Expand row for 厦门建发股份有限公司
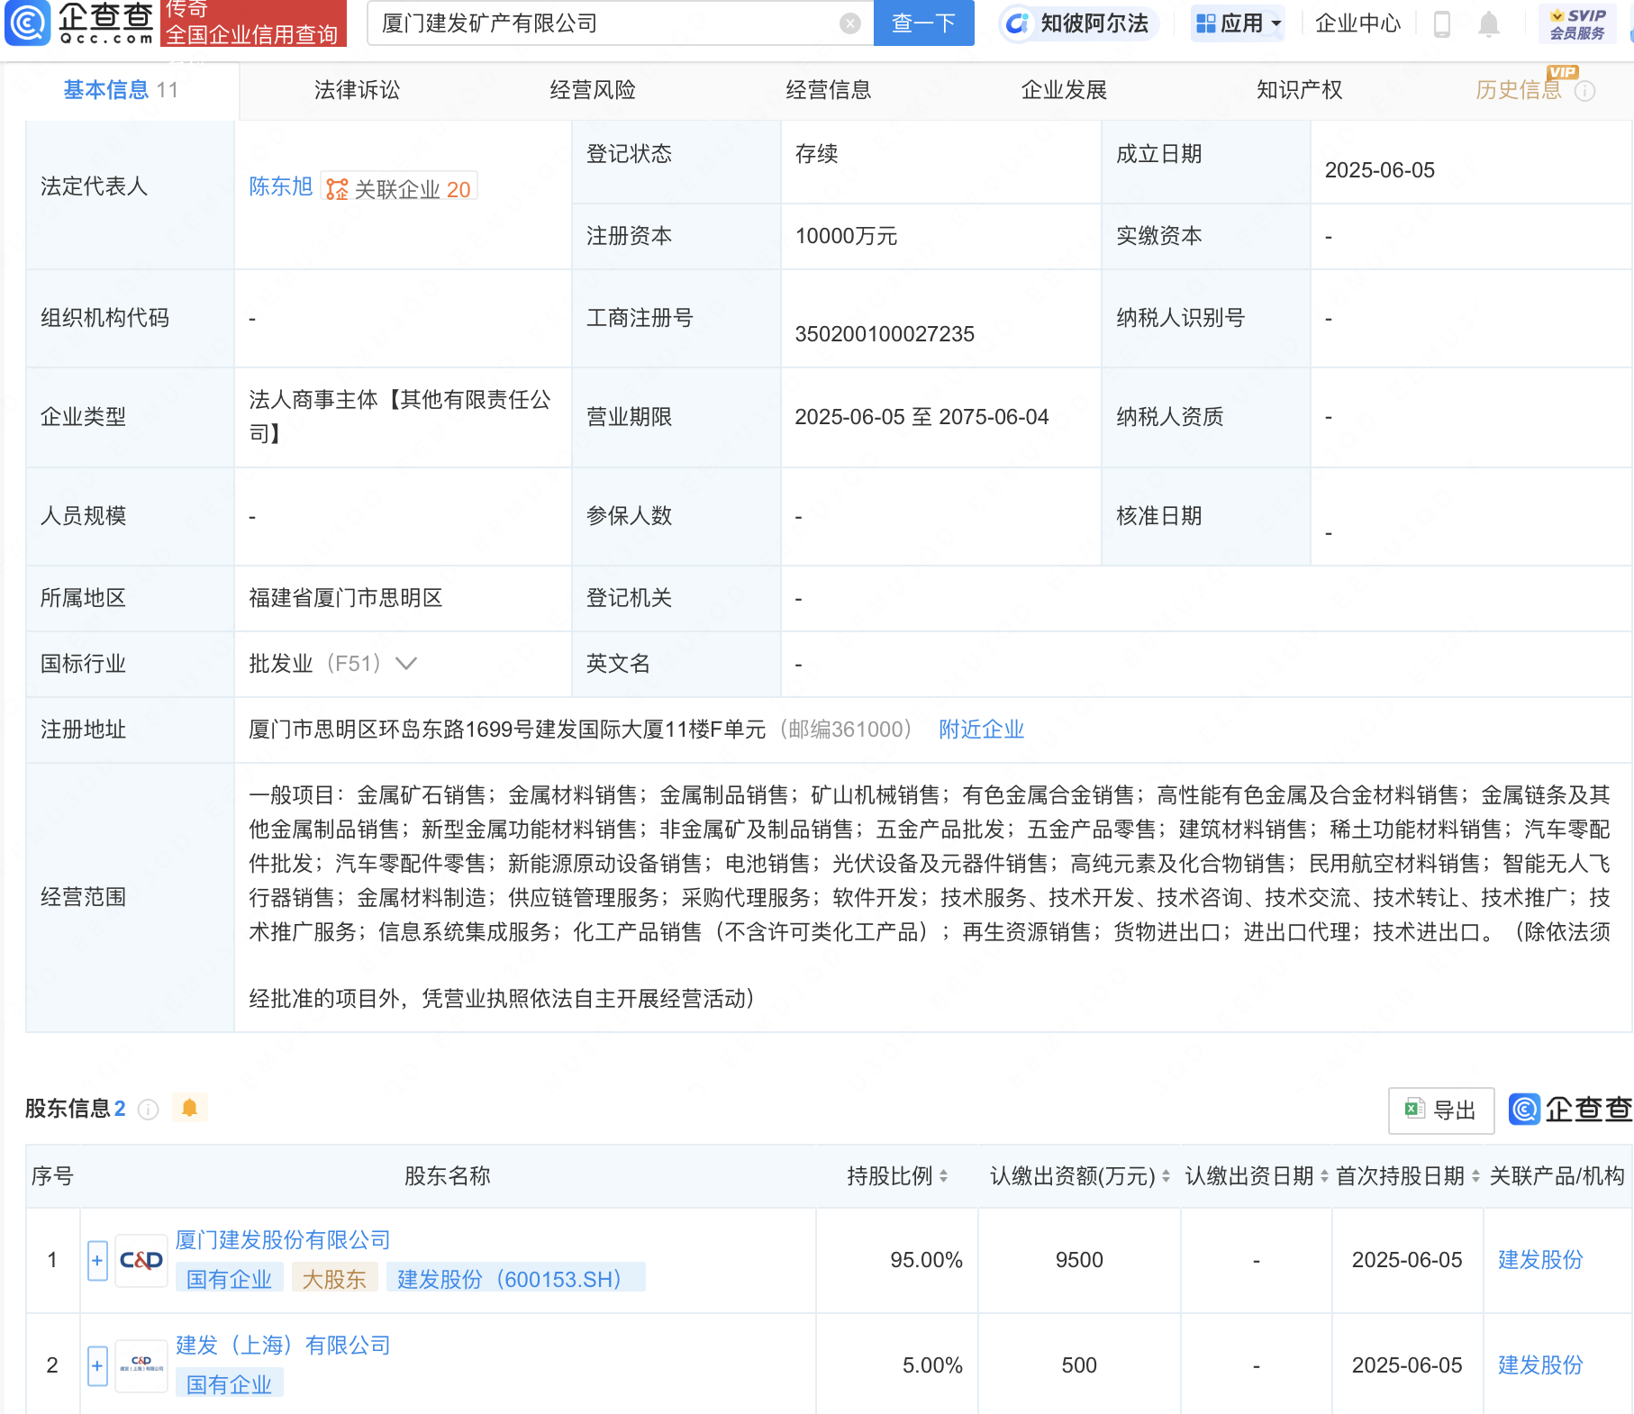The width and height of the screenshot is (1634, 1414). (97, 1261)
